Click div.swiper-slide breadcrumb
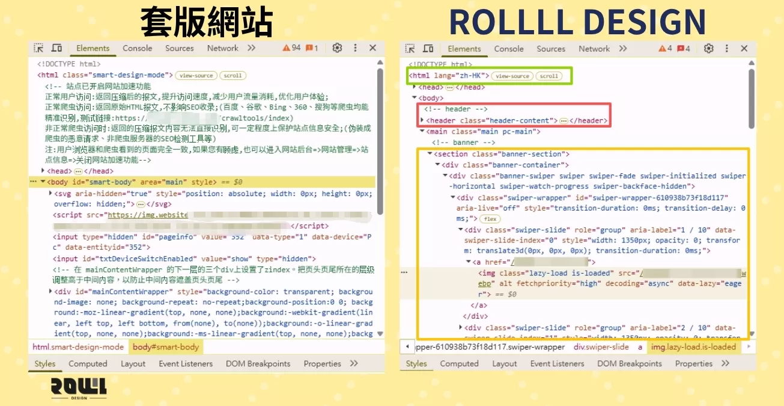 click(x=601, y=347)
